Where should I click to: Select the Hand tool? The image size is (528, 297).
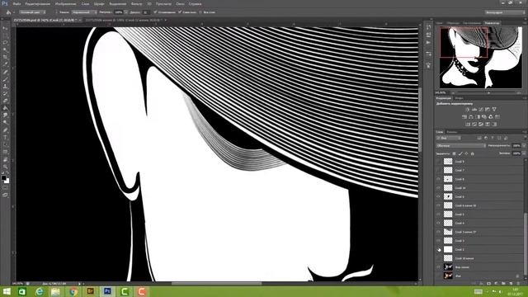coord(5,159)
